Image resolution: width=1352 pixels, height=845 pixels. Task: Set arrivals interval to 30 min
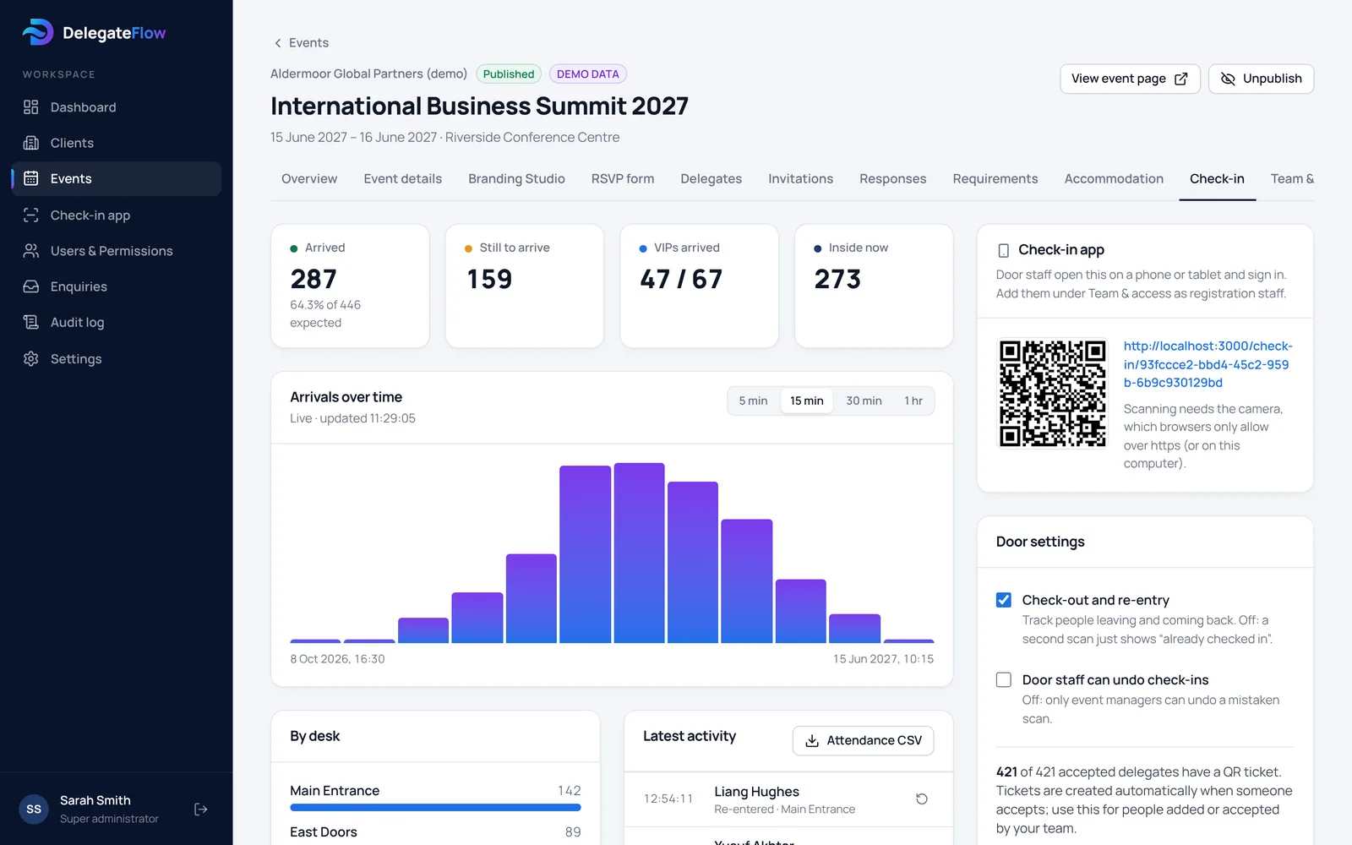tap(864, 401)
